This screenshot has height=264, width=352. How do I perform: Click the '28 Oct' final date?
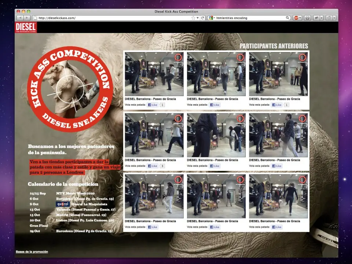(35, 231)
